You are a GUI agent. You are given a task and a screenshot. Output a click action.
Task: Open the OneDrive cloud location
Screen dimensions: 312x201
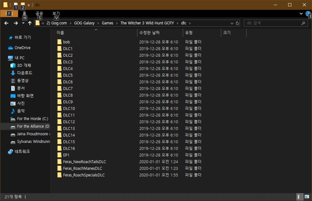pos(22,48)
